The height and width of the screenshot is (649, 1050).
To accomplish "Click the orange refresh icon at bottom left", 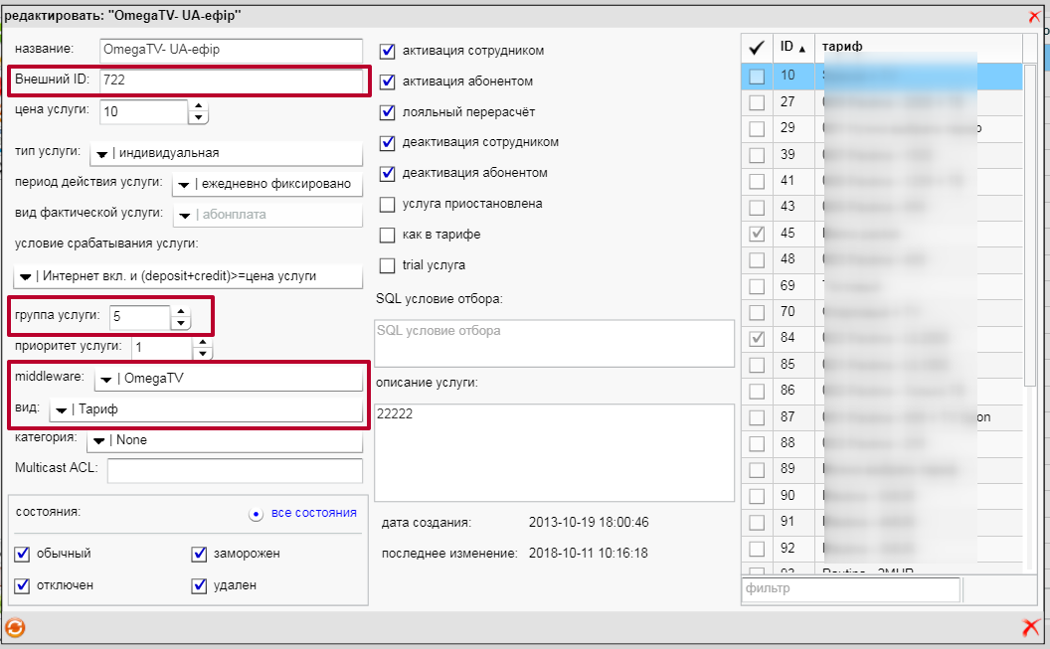I will [x=15, y=627].
